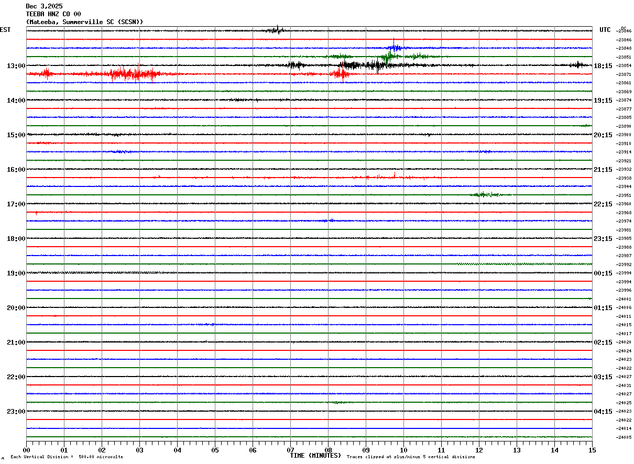Click the DC offset value -23885
Screen dimensions: 634x464
(x=624, y=118)
